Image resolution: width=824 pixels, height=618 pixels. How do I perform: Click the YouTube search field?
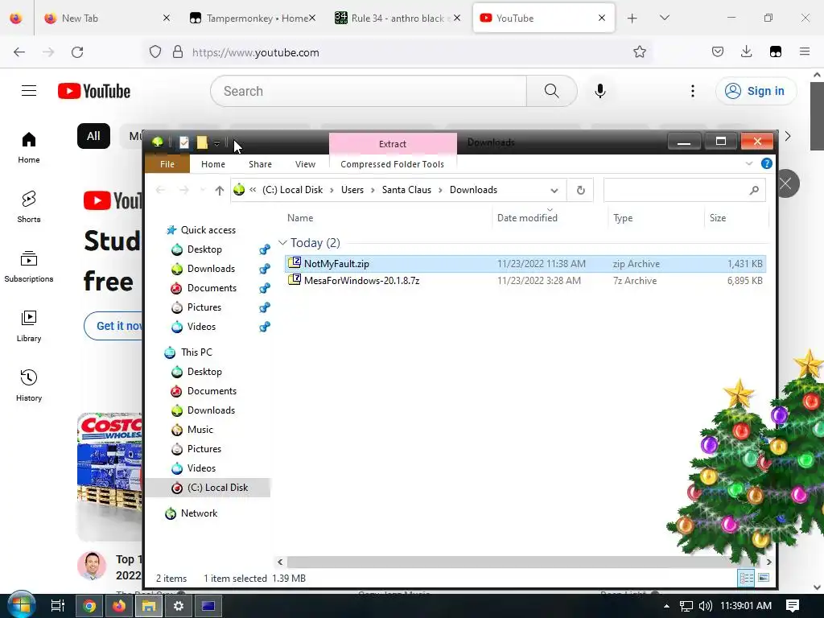369,91
